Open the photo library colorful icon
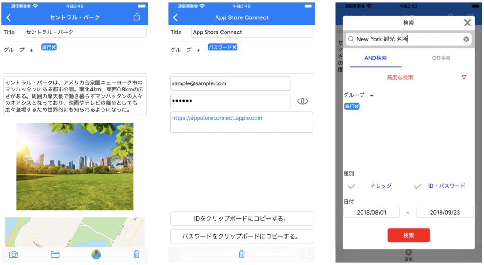This screenshot has width=484, height=265. pos(96,255)
